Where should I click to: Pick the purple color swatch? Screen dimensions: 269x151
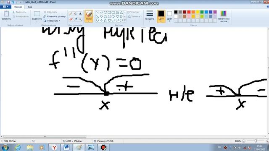tap(215, 12)
